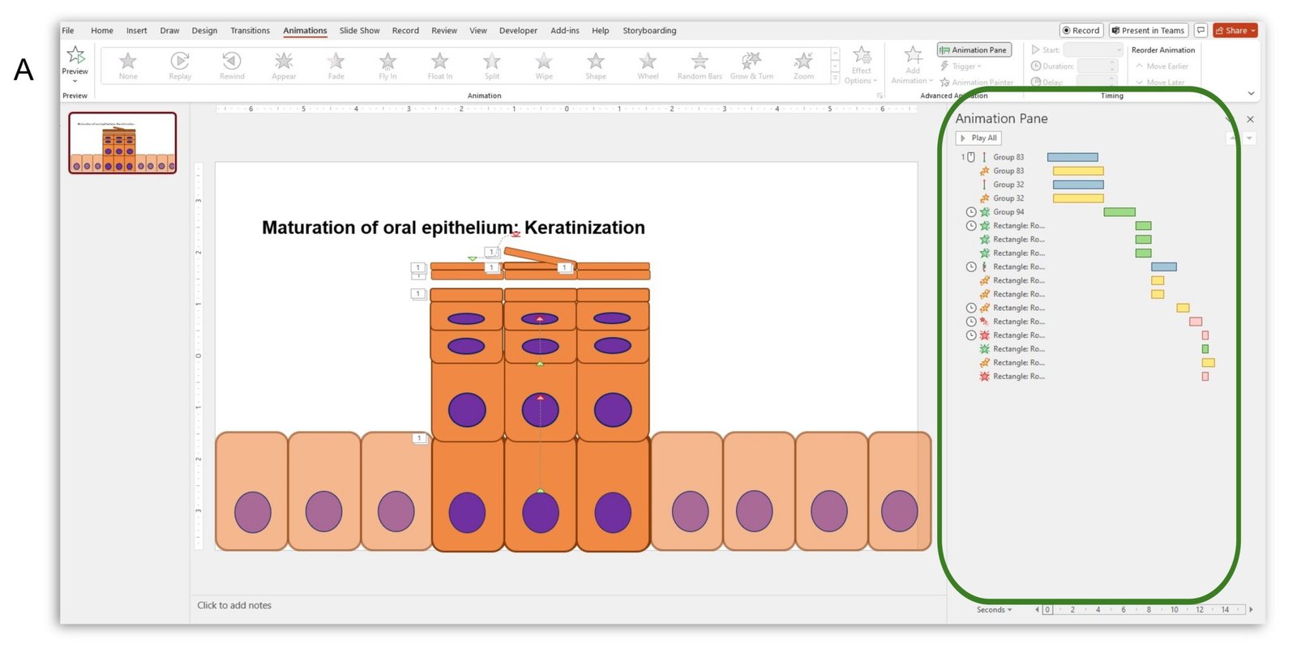The height and width of the screenshot is (648, 1297).
Task: Click the Add Animation star icon
Action: point(913,55)
